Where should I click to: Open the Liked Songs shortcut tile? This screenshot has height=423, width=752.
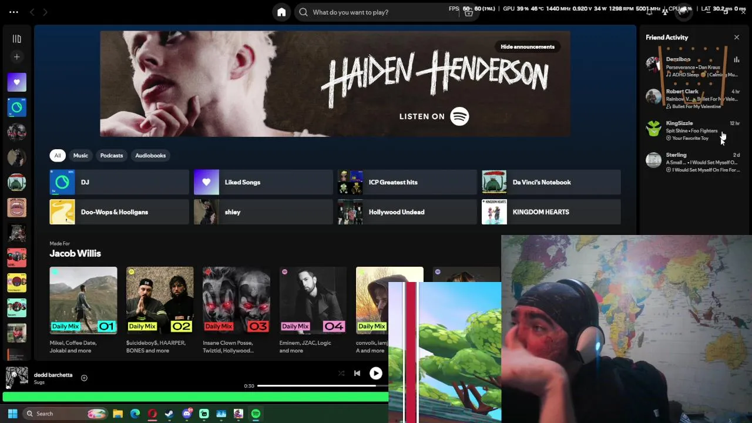pos(263,182)
